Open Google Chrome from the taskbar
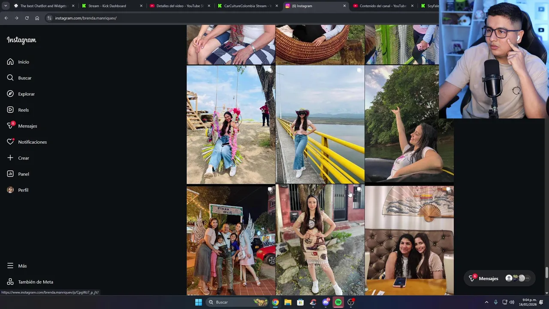Image resolution: width=549 pixels, height=309 pixels. point(275,302)
